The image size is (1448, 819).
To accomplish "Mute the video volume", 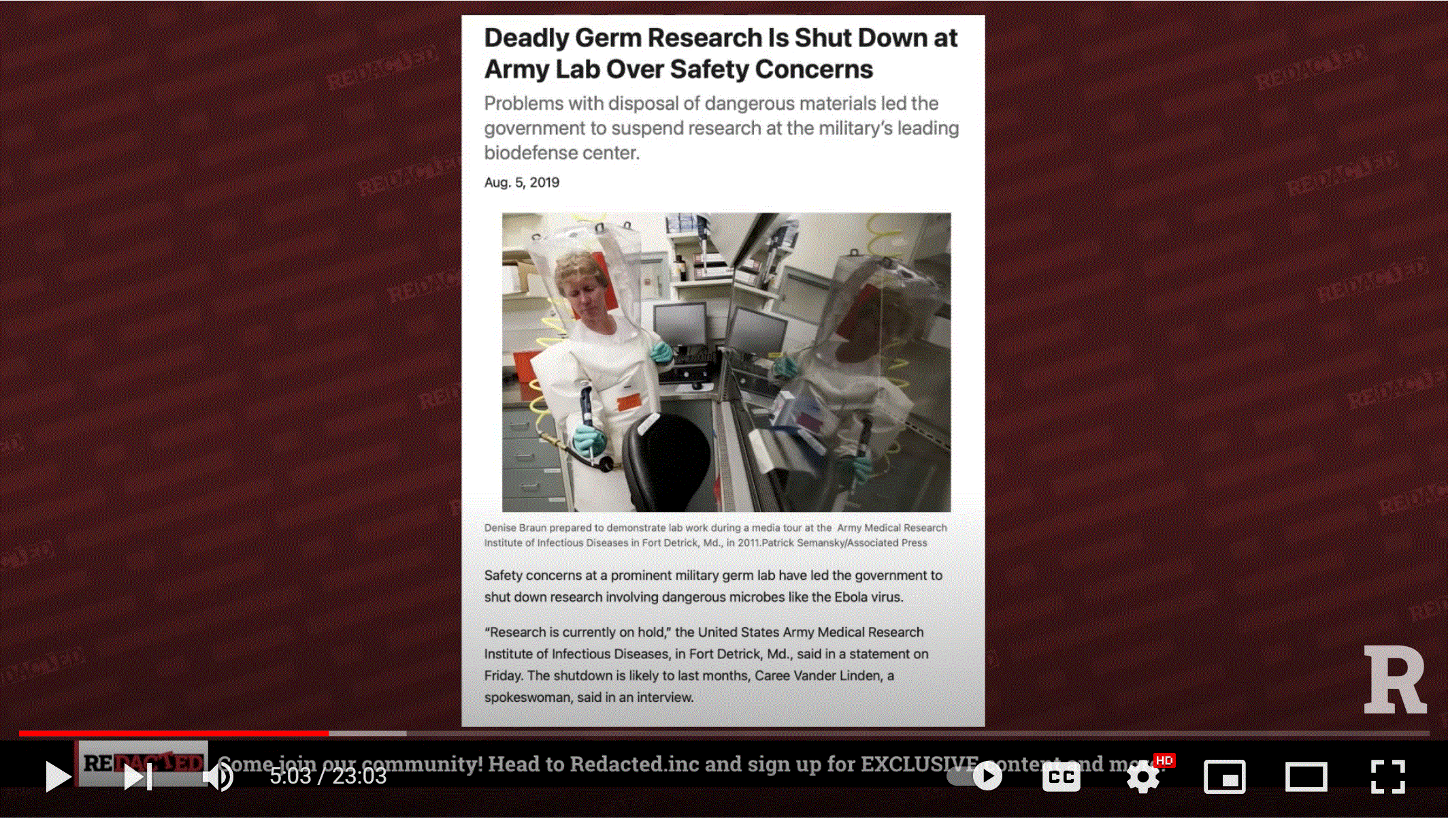I will click(x=218, y=776).
